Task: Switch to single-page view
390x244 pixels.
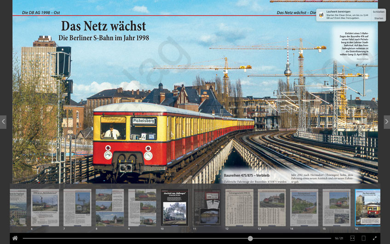Action: [x=363, y=238]
